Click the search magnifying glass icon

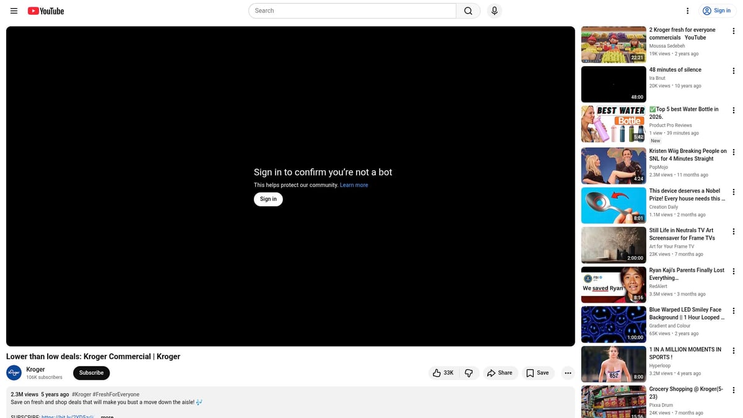pos(468,11)
